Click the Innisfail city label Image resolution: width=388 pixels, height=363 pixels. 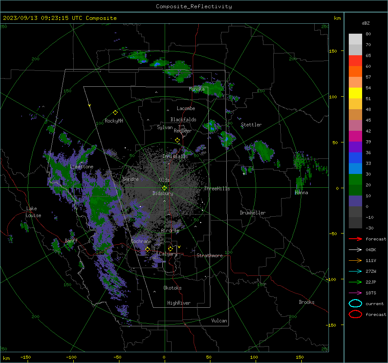tap(174, 156)
